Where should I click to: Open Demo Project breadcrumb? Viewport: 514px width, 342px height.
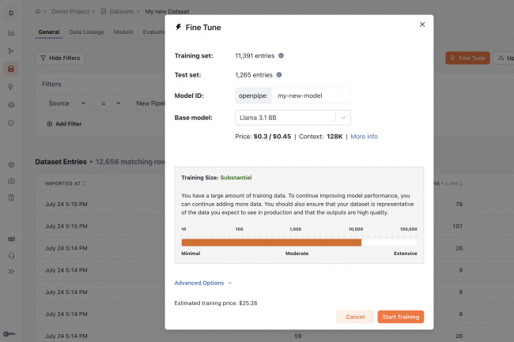point(70,12)
